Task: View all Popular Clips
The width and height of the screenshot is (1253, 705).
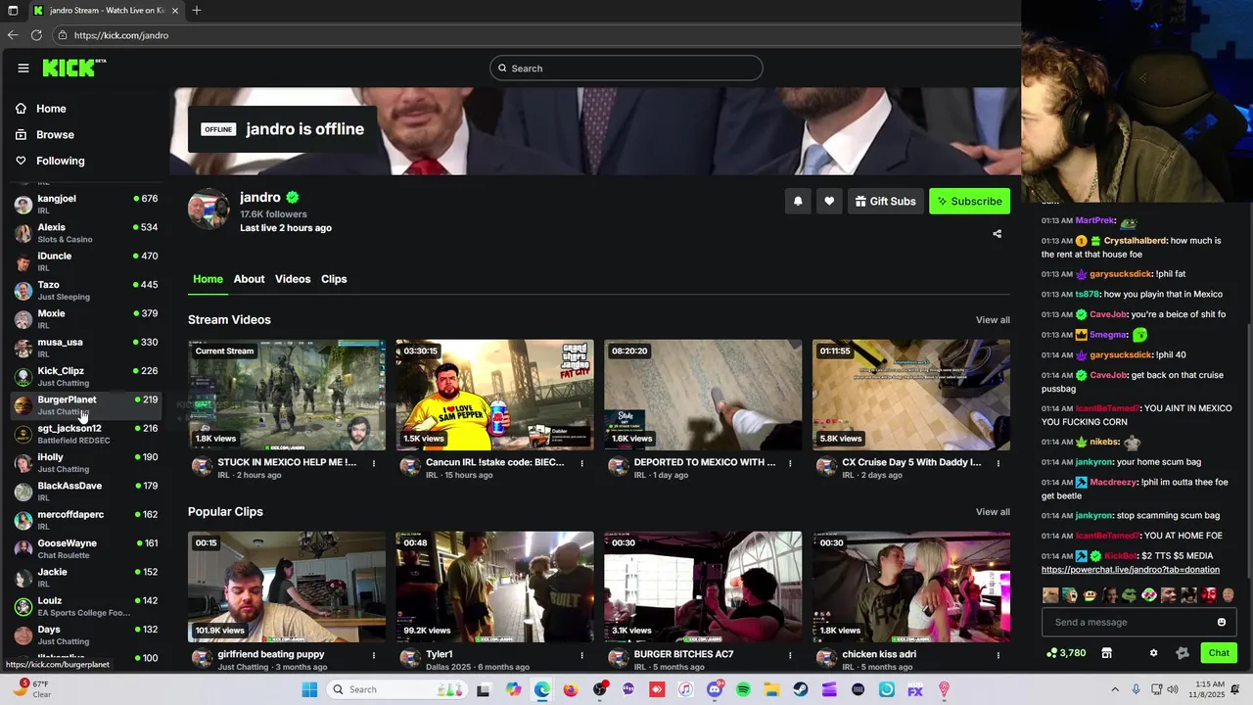Action: pos(993,512)
